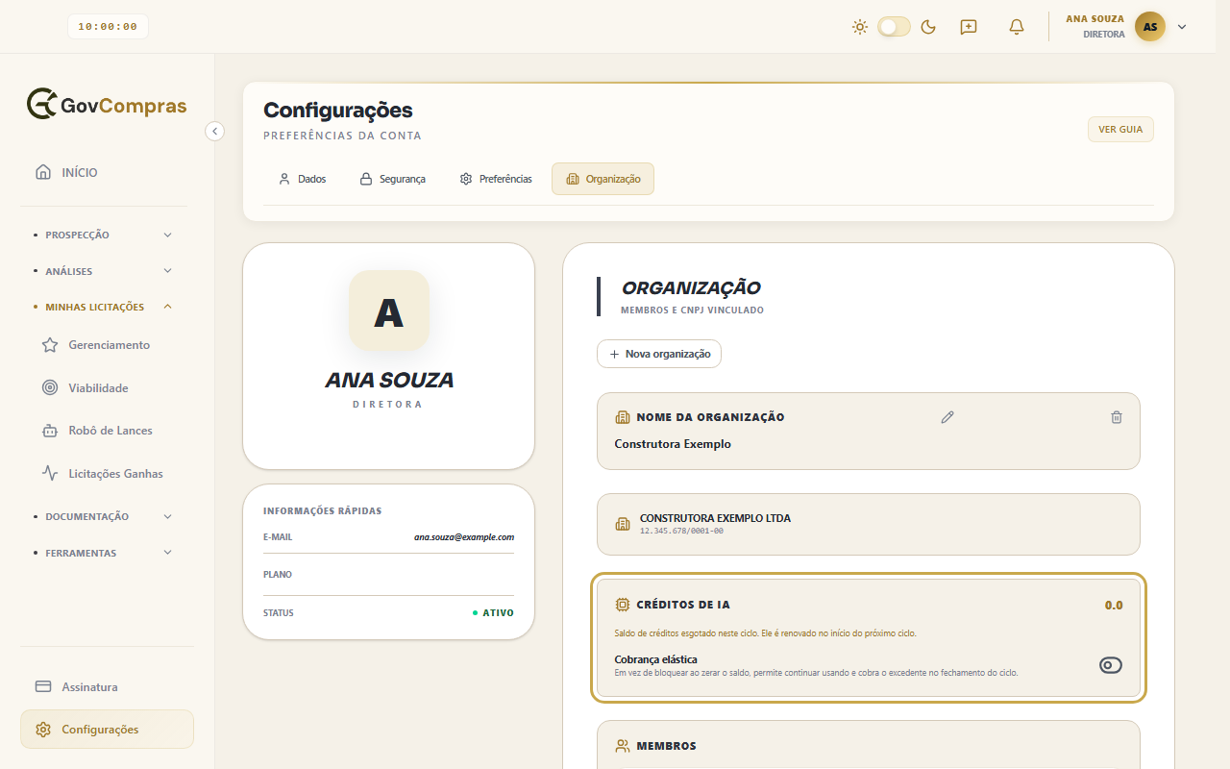This screenshot has height=769, width=1230.
Task: Click the CNPJ number 12.345.678/0001-00
Action: (681, 531)
